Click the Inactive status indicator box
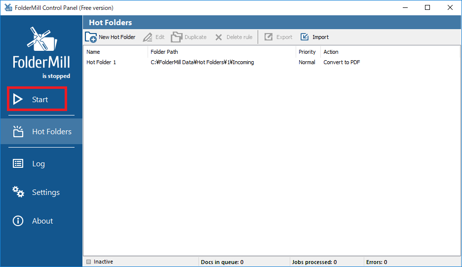Image resolution: width=462 pixels, height=267 pixels. click(89, 262)
